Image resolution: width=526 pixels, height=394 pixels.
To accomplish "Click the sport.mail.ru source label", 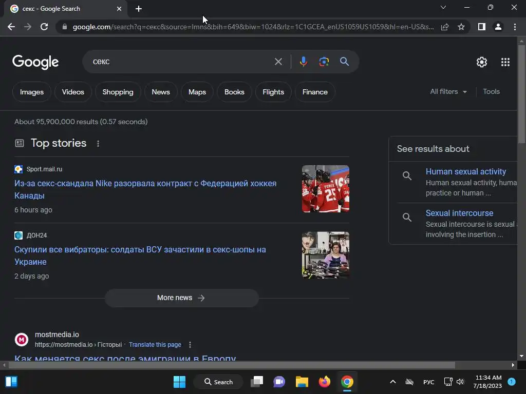I will pyautogui.click(x=44, y=169).
